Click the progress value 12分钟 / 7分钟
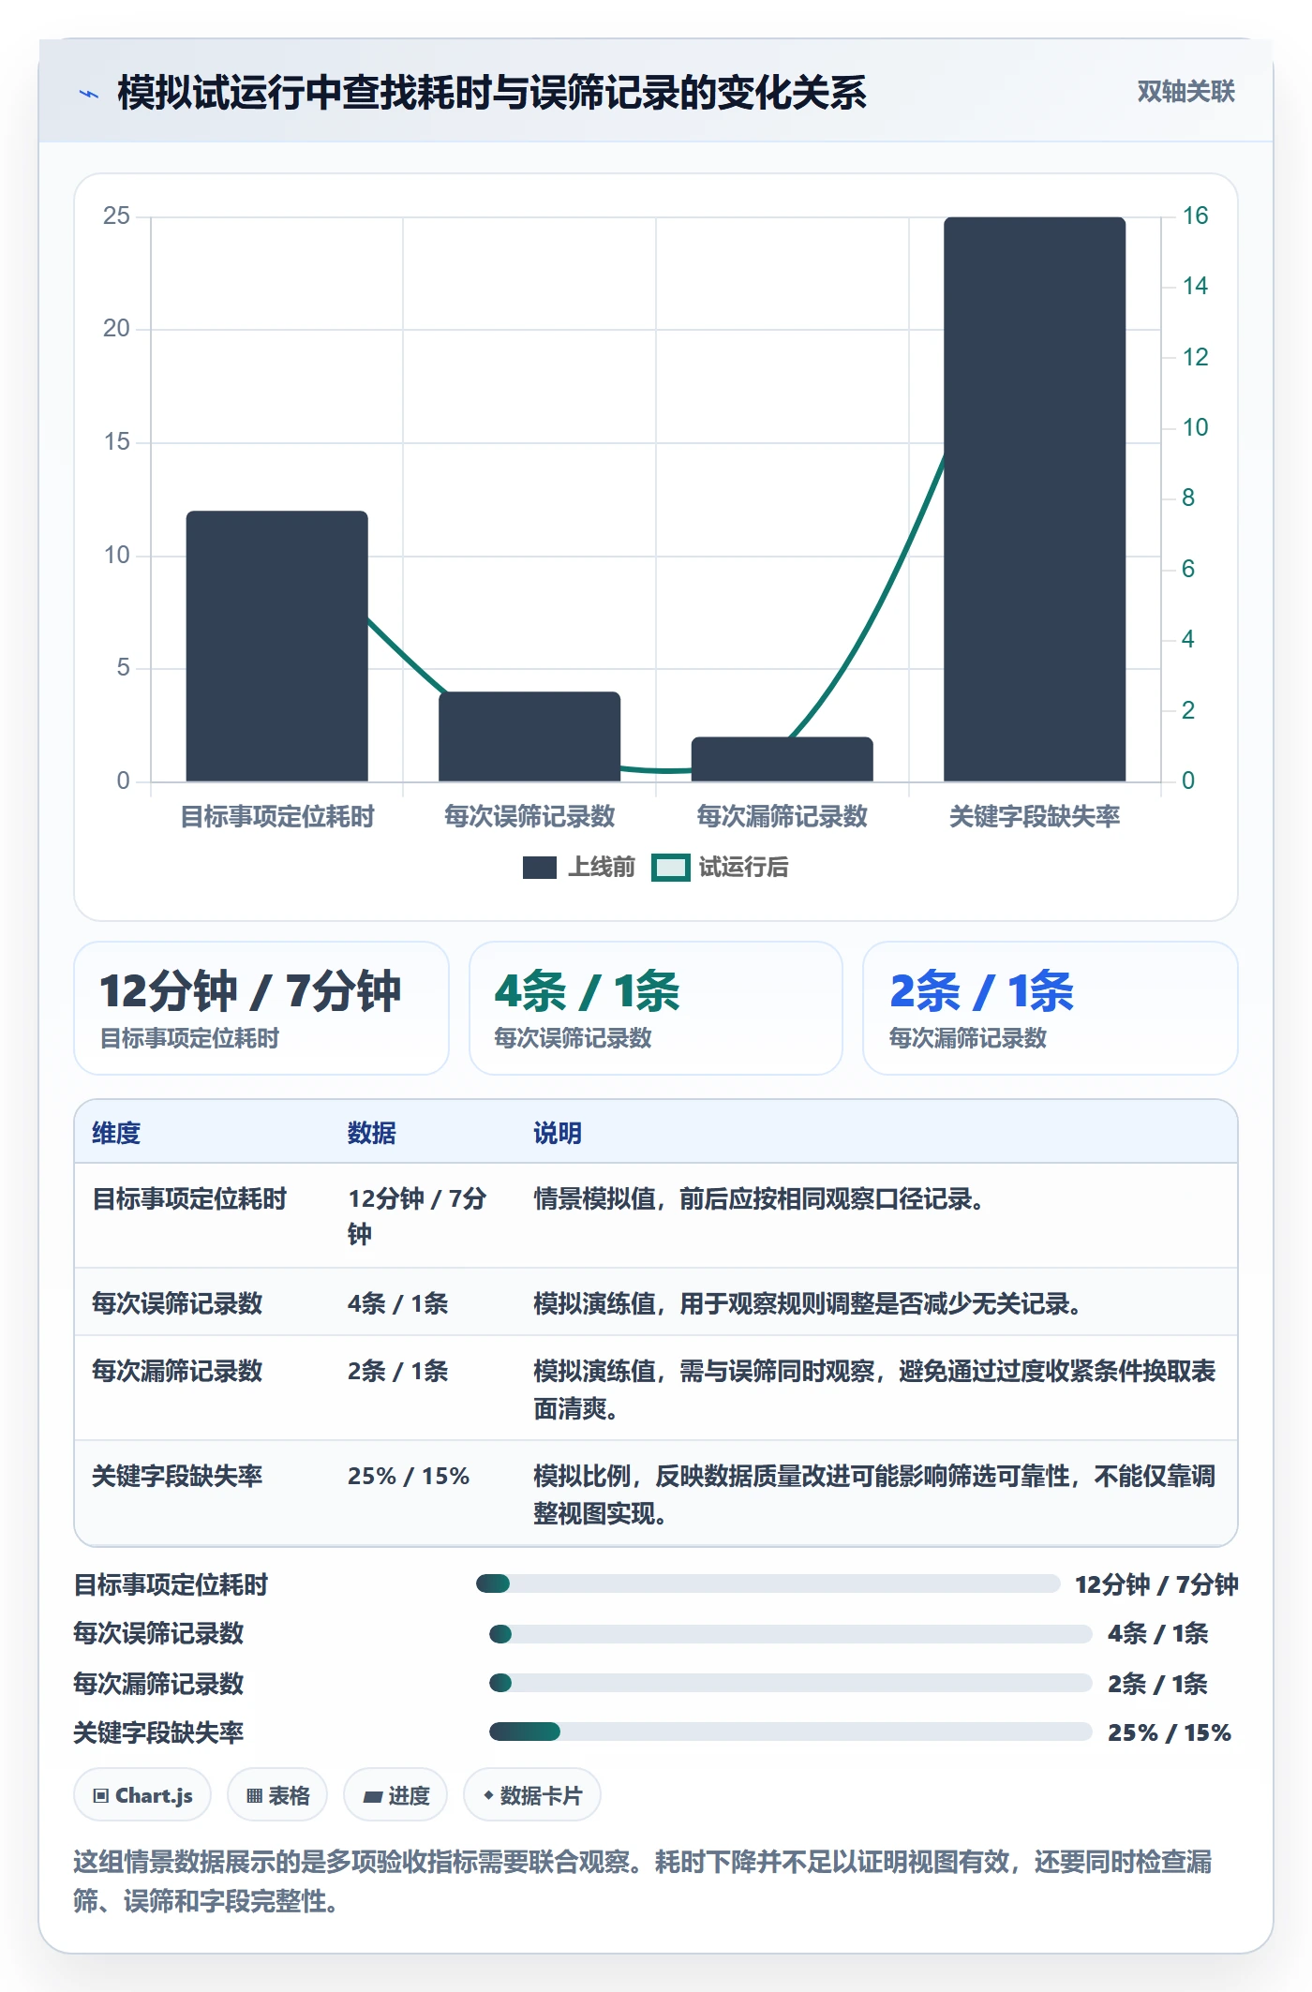1312x1992 pixels. coord(1156,1584)
